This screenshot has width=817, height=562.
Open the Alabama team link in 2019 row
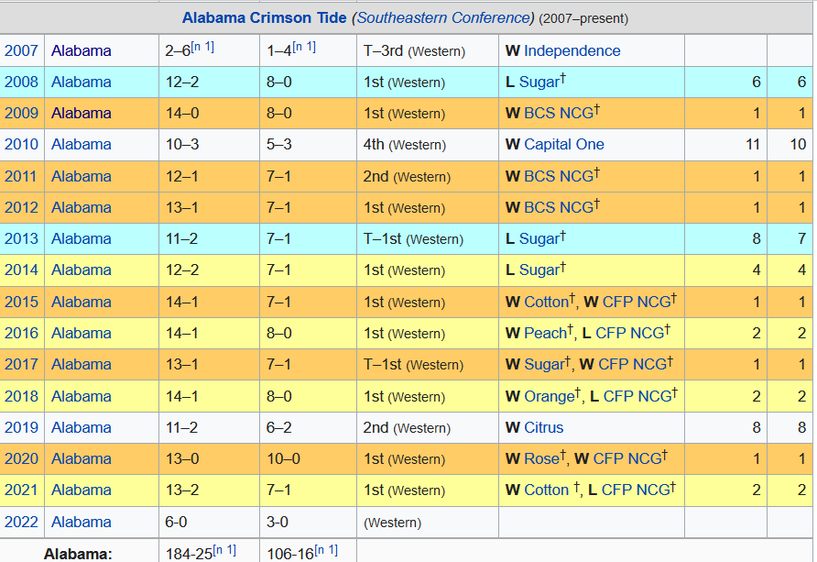[x=82, y=427]
